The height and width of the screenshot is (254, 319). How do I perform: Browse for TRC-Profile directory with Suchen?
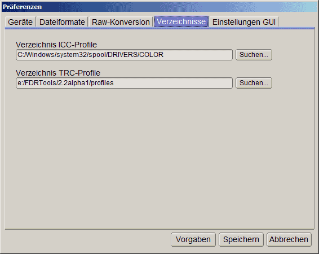[x=254, y=83]
